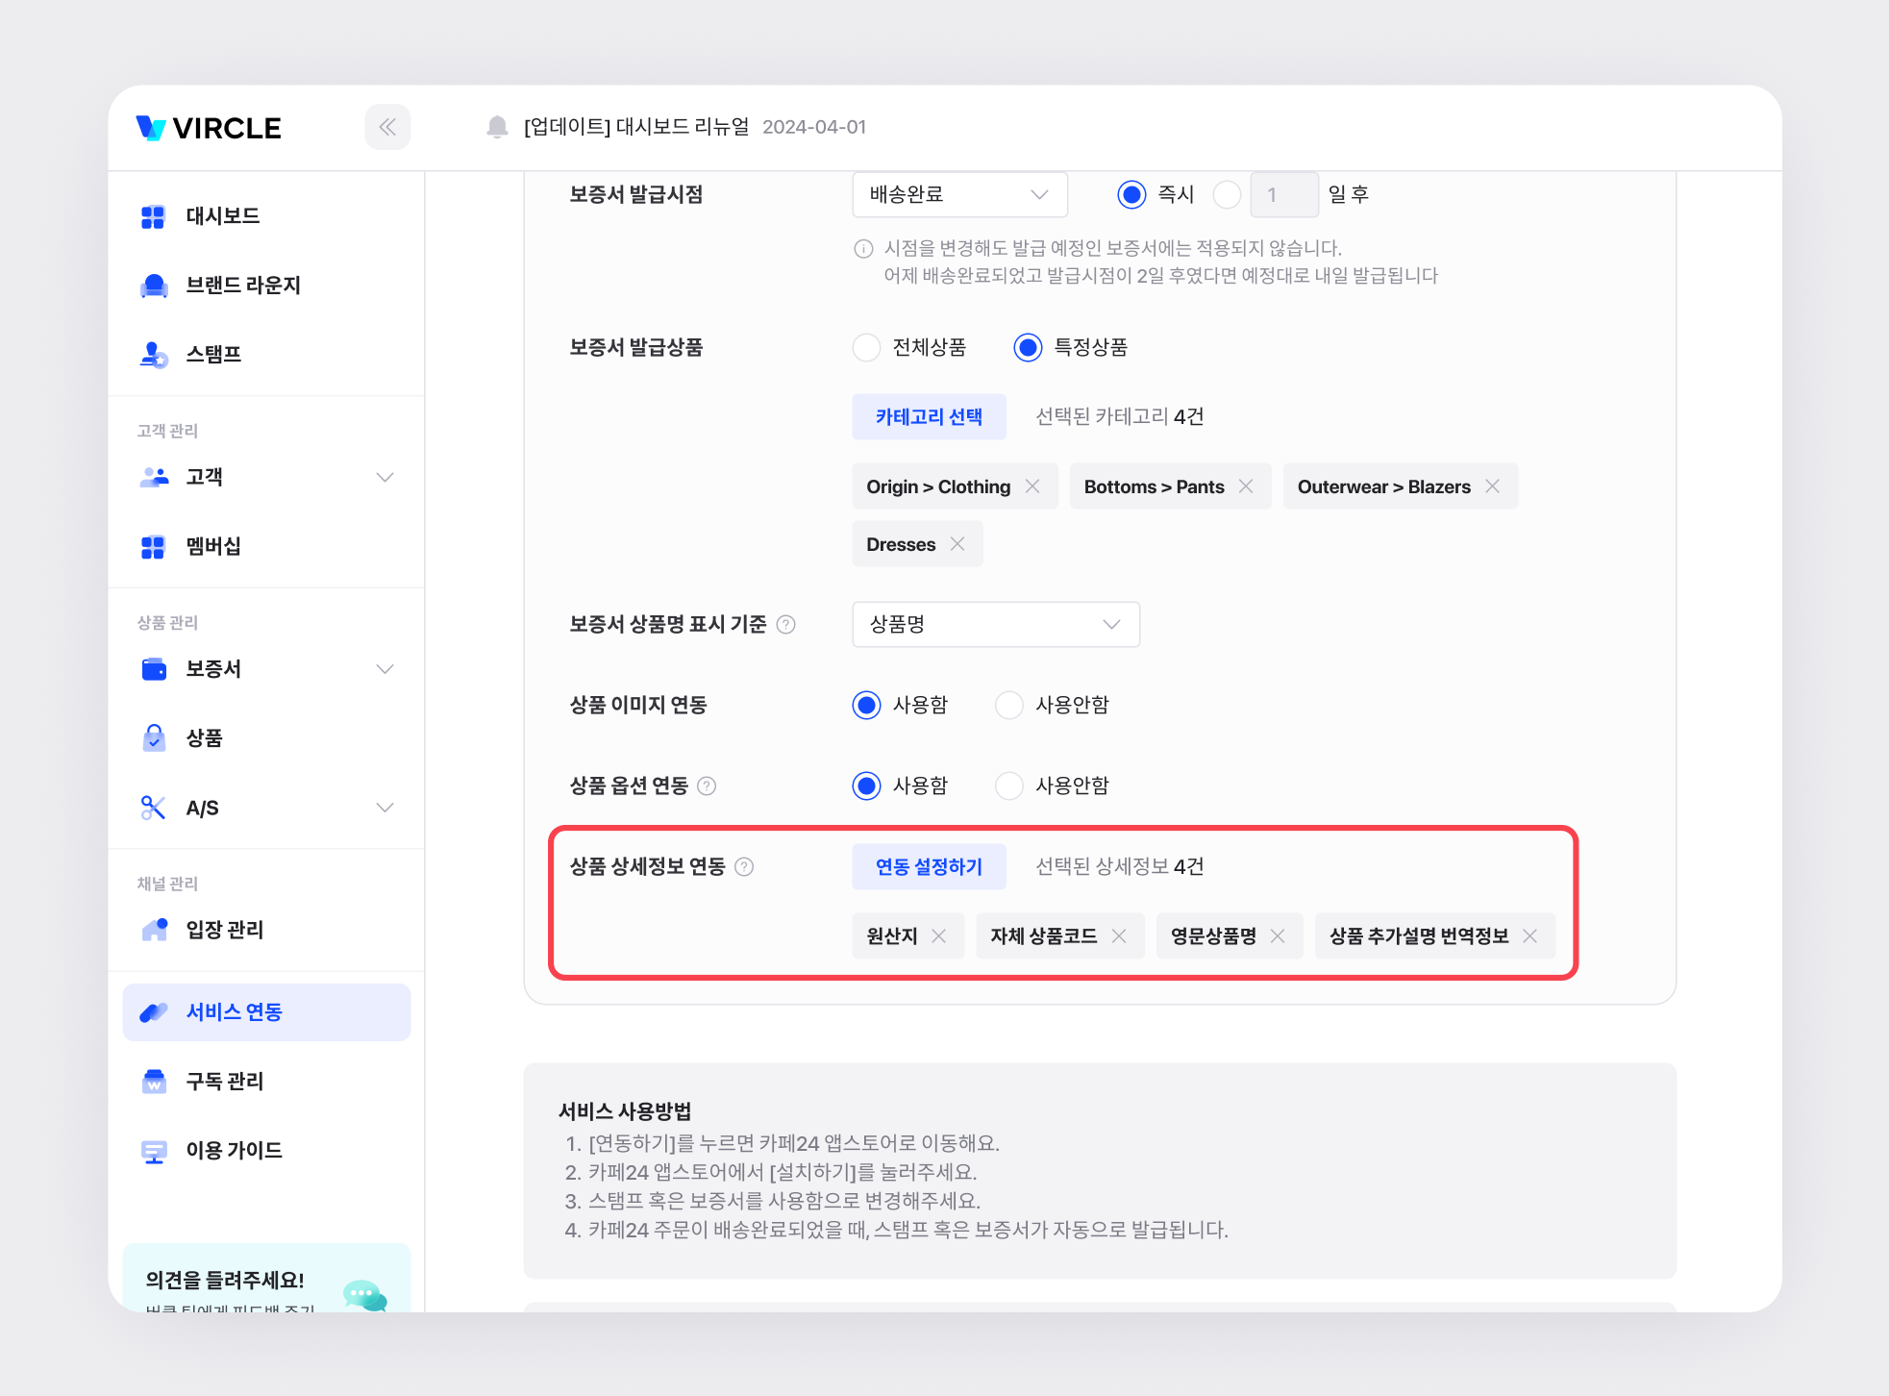Select 사용안함 for 상품 이미지 연동
The image size is (1889, 1396).
1008,706
